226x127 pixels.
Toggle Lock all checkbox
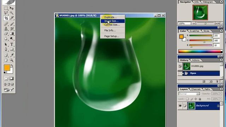point(200,99)
